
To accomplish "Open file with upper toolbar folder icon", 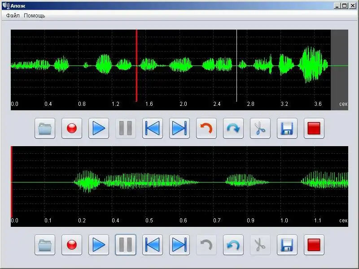I will click(45, 128).
